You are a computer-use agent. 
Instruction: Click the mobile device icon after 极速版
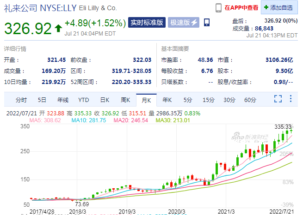pyautogui.click(x=207, y=22)
